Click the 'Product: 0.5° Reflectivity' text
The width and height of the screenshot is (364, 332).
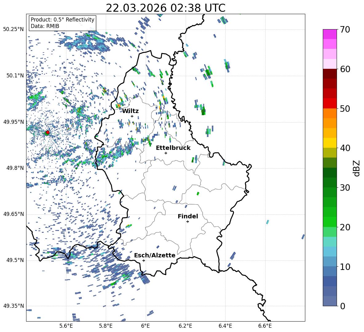coord(62,20)
